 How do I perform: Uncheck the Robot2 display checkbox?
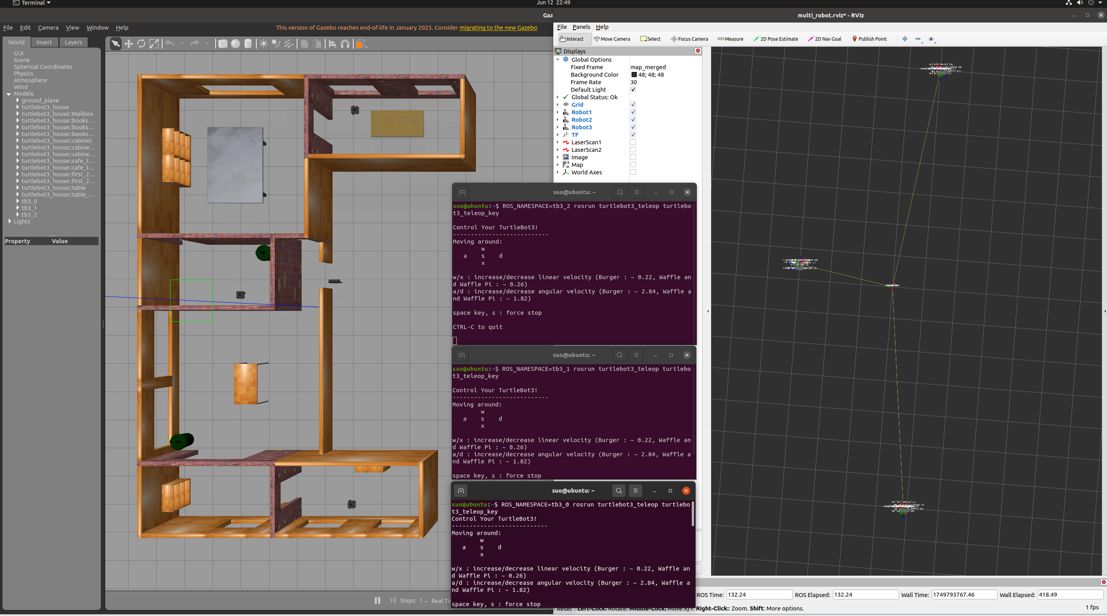(x=633, y=120)
